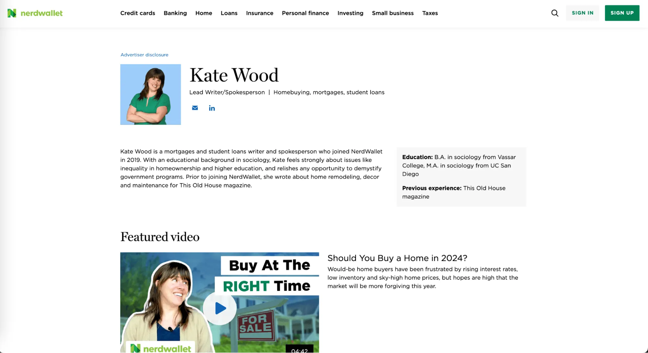Click the email envelope icon
The height and width of the screenshot is (353, 648).
(195, 108)
